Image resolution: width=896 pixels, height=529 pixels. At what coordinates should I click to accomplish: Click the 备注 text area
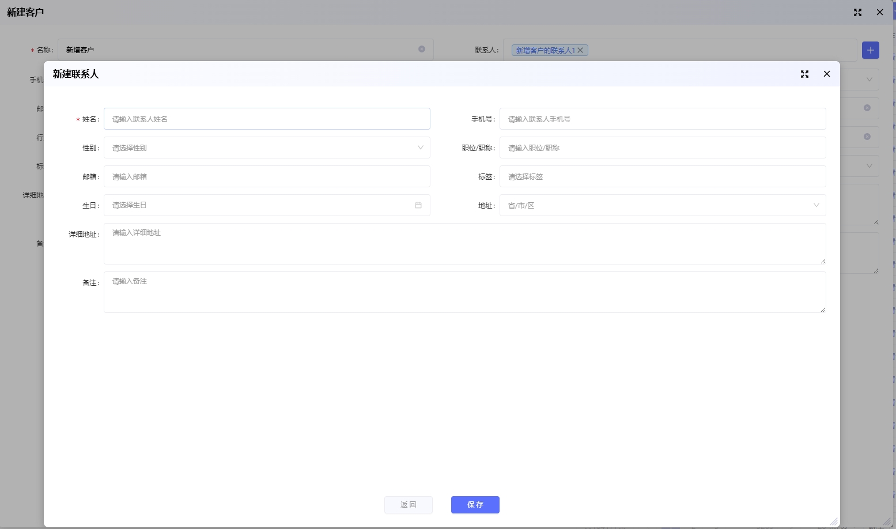click(x=464, y=292)
